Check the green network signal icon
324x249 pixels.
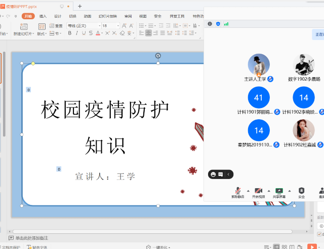pos(226,24)
